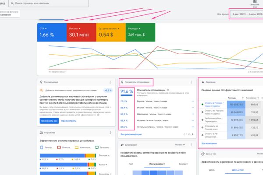The image size is (263, 175).
Task: Open three-dot menu of Показатель оптимизации card
Action: [191, 82]
